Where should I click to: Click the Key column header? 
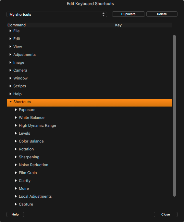tap(118, 25)
